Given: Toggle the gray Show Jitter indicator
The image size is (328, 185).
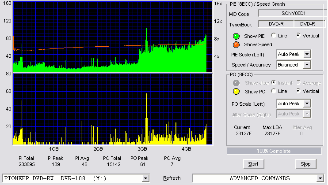Looking at the screenshot, I should click(x=236, y=83).
